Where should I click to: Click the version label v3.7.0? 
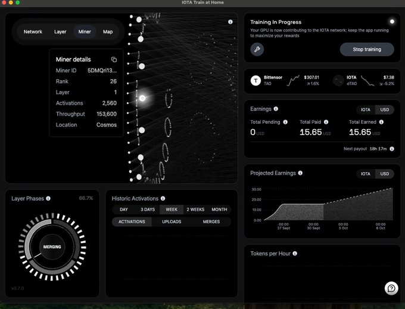pyautogui.click(x=17, y=288)
